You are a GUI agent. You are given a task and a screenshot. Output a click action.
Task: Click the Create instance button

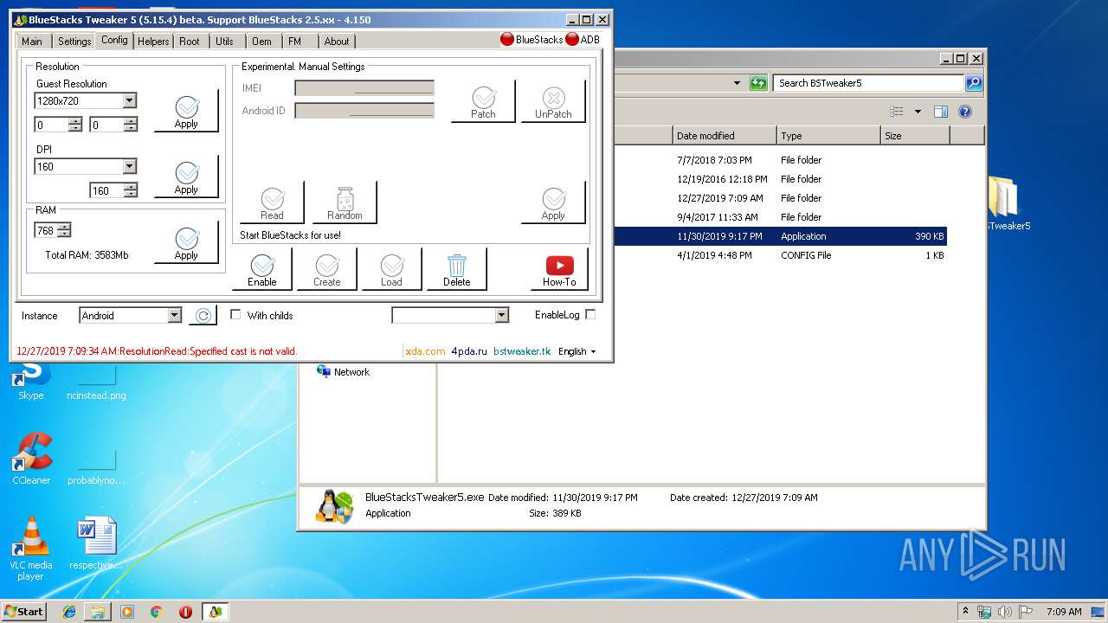point(327,269)
